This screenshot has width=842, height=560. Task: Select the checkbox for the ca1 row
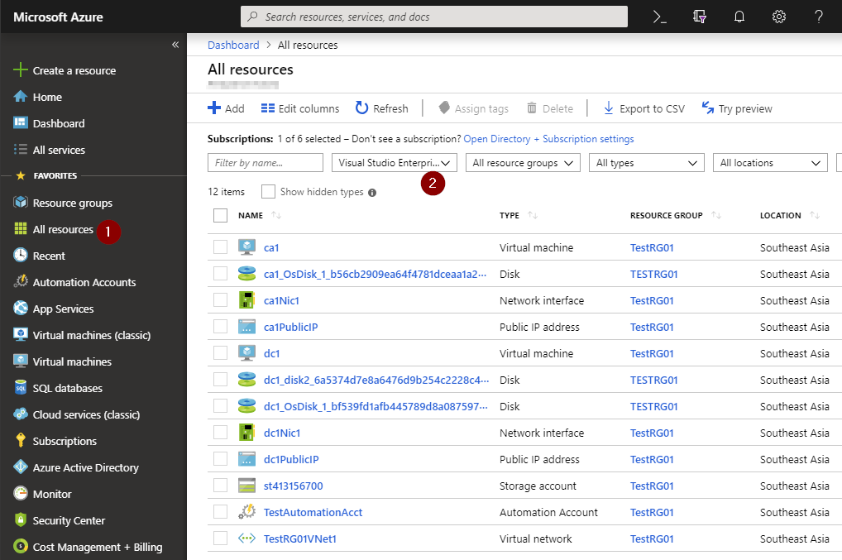point(220,247)
